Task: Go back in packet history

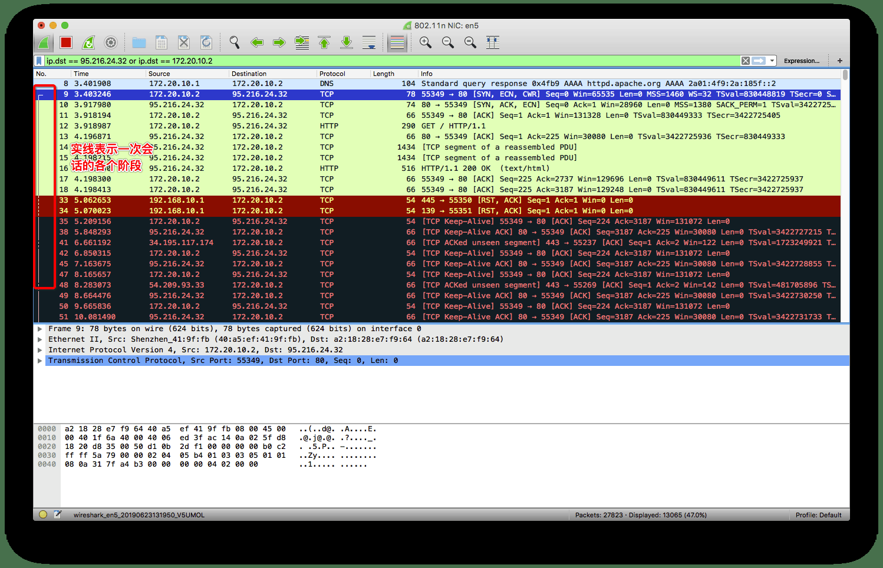Action: click(257, 42)
